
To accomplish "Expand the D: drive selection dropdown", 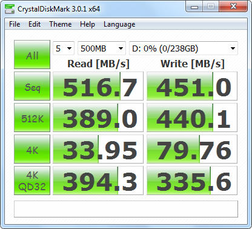I will pyautogui.click(x=184, y=48).
